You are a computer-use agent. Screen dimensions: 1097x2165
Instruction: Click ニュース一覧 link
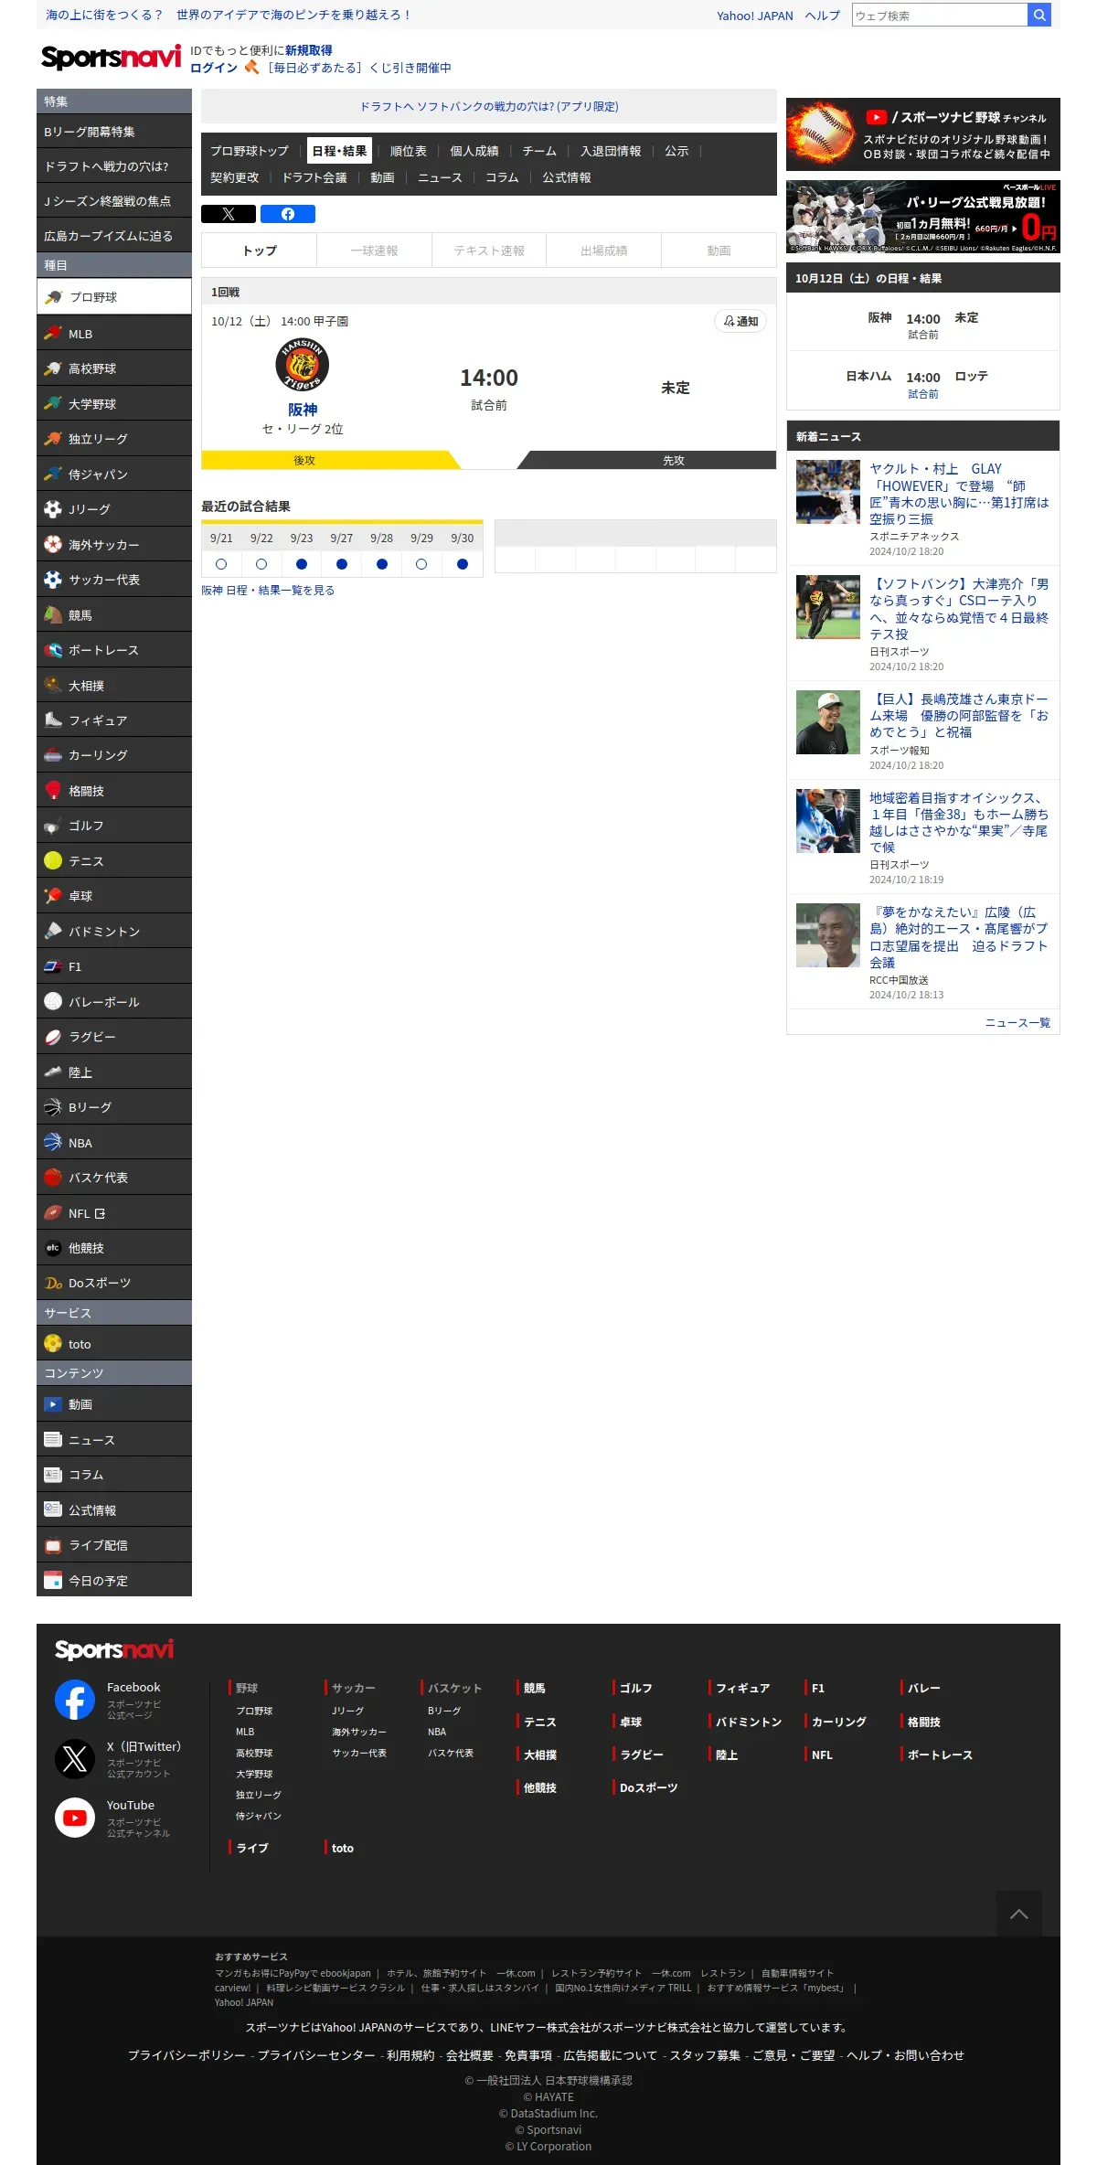point(1017,1022)
